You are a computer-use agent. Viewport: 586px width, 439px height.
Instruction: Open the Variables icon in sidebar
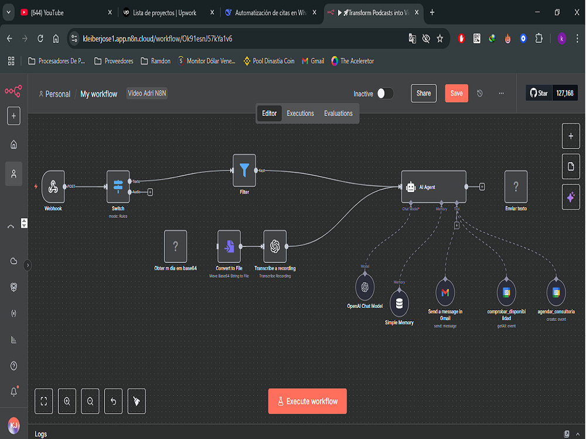coord(13,313)
